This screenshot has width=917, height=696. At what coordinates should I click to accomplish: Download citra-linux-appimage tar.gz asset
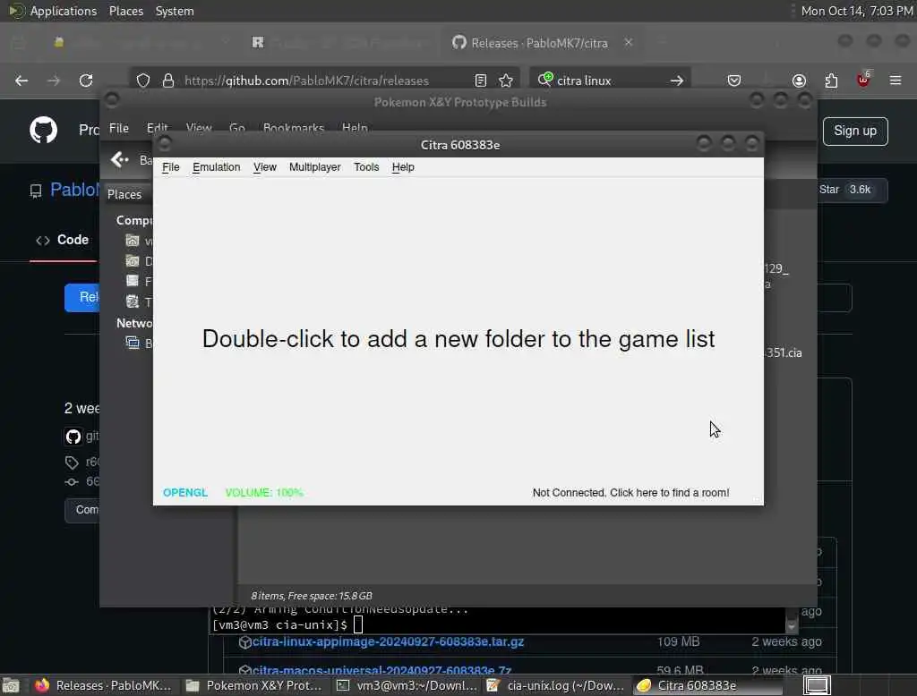click(x=388, y=641)
